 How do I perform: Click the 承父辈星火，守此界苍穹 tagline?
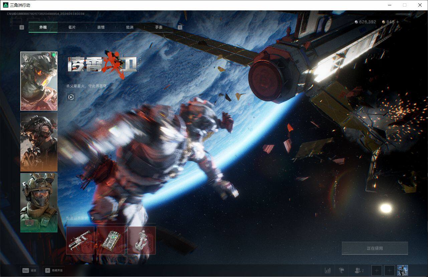[86, 86]
